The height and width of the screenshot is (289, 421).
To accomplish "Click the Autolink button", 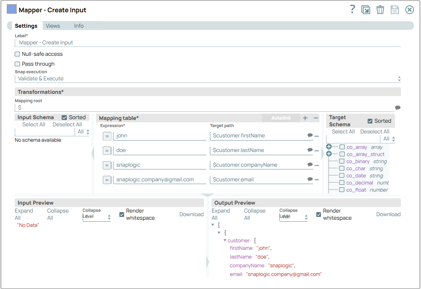I will (x=281, y=118).
